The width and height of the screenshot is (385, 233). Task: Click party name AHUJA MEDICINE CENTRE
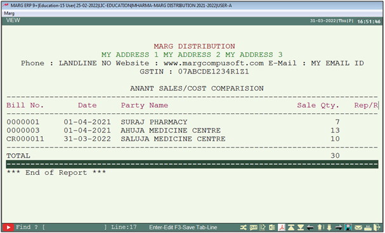click(171, 130)
